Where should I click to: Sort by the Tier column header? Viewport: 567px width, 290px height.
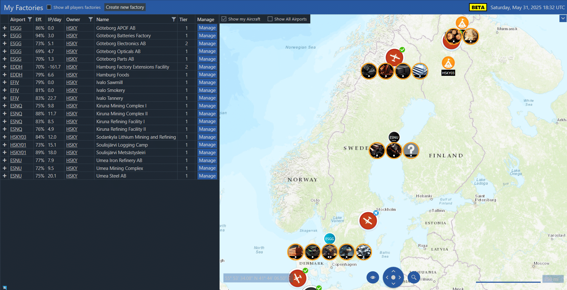click(183, 19)
